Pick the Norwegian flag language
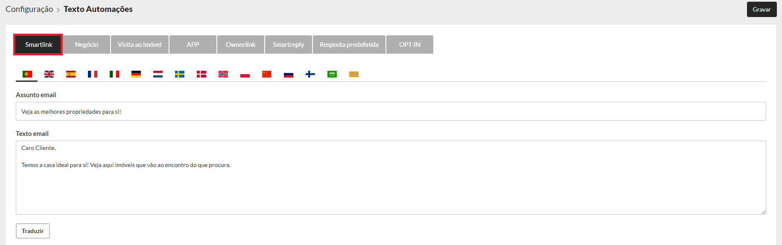The image size is (782, 245). pyautogui.click(x=223, y=74)
